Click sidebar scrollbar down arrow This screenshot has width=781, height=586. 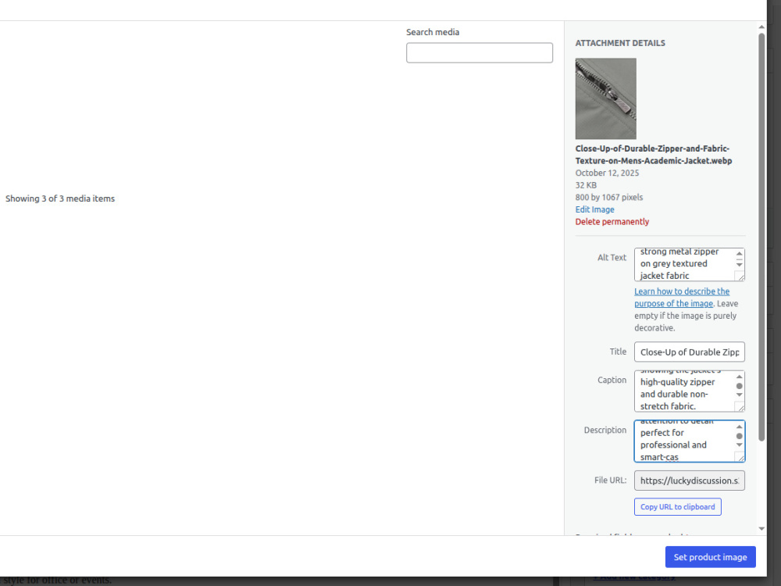click(x=761, y=529)
